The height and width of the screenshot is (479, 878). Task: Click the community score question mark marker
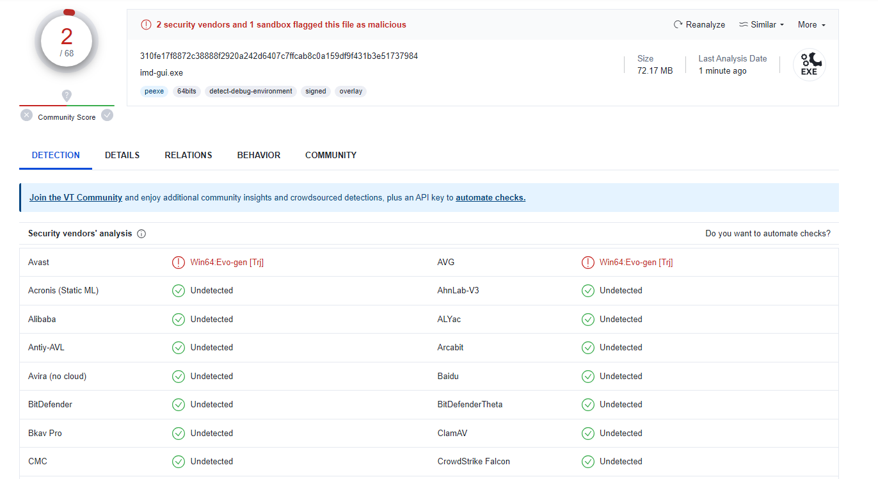[67, 96]
